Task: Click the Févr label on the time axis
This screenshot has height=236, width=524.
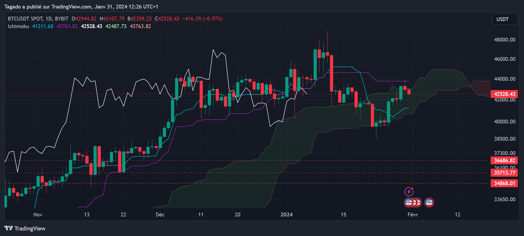Action: point(413,215)
